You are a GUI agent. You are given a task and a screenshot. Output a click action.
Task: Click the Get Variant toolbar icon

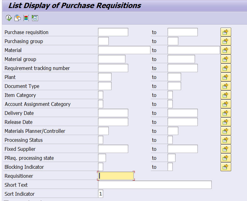coord(18,18)
